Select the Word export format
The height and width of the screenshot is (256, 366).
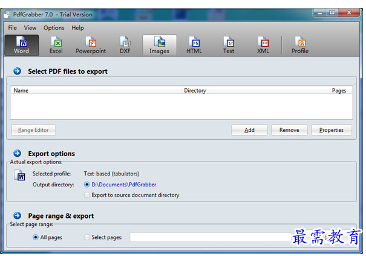pyautogui.click(x=22, y=45)
